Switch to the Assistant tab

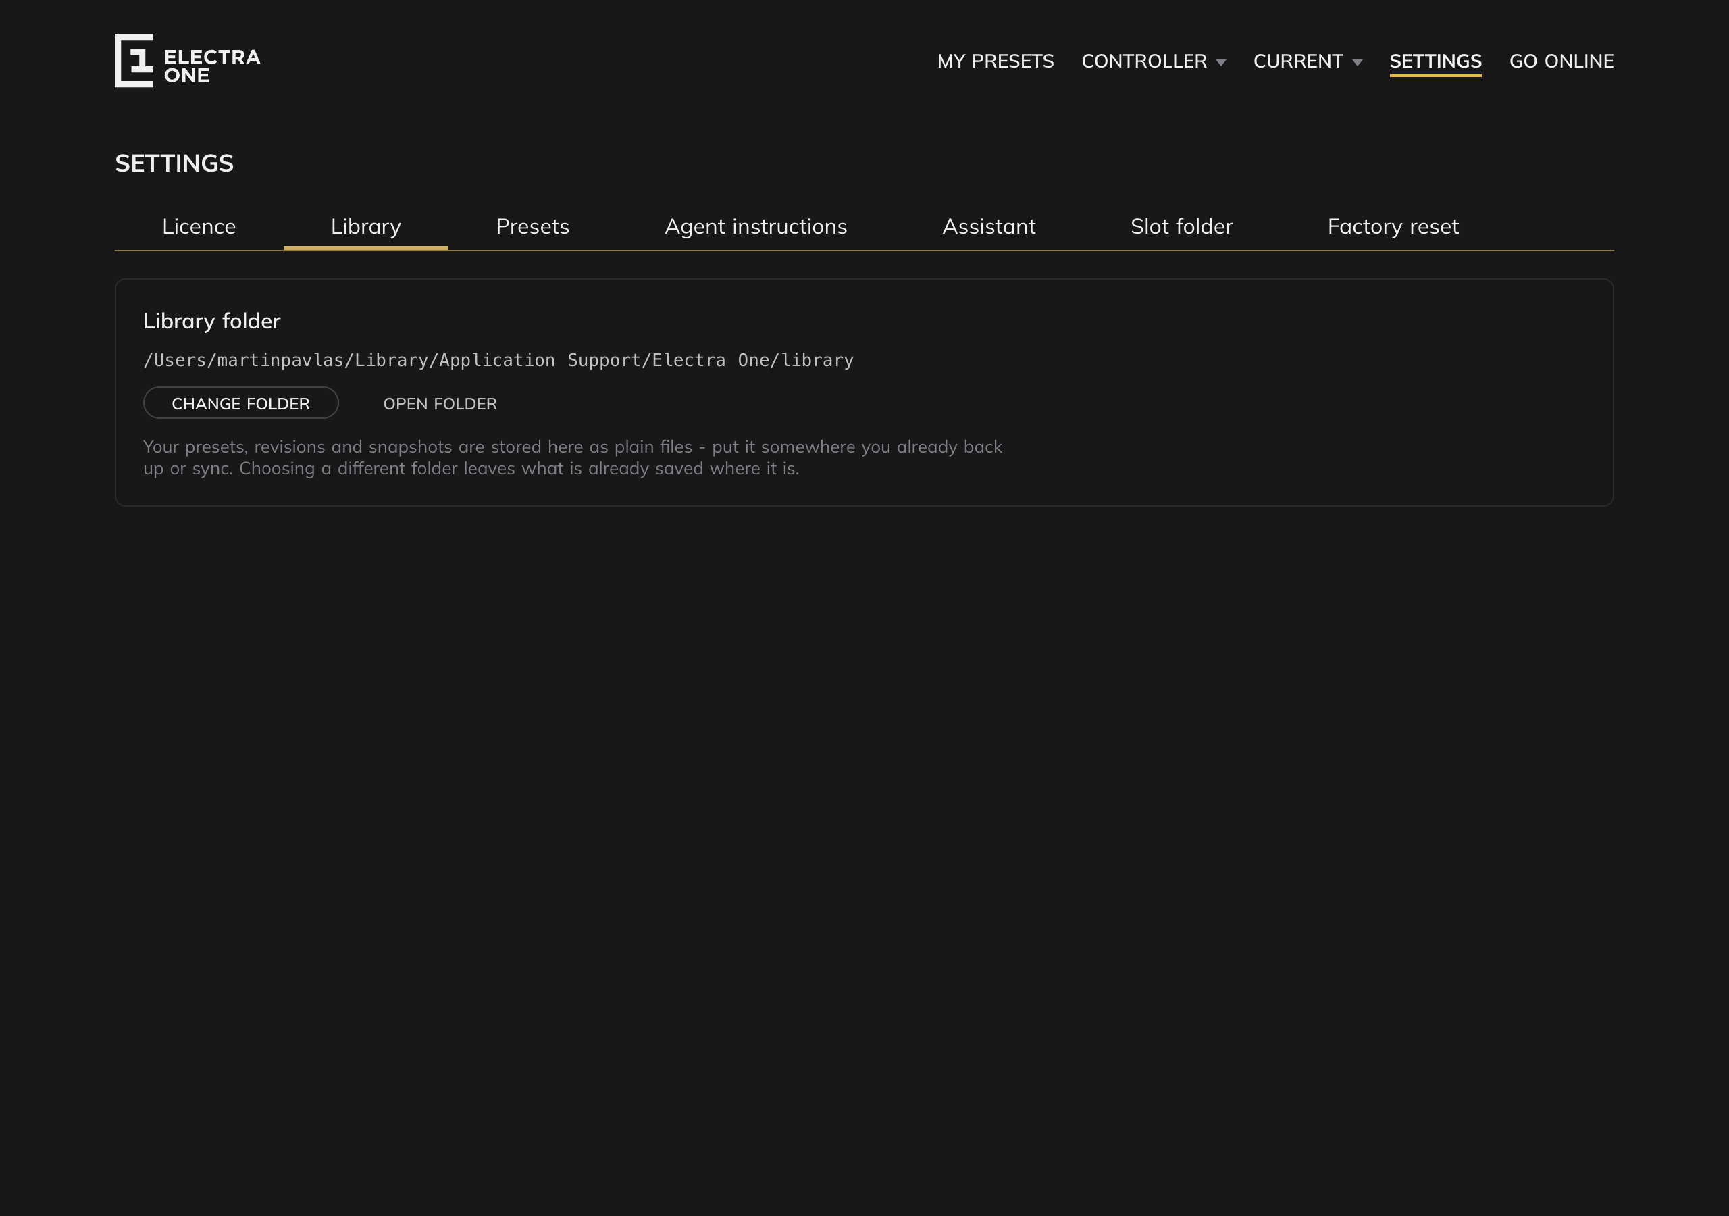(989, 227)
